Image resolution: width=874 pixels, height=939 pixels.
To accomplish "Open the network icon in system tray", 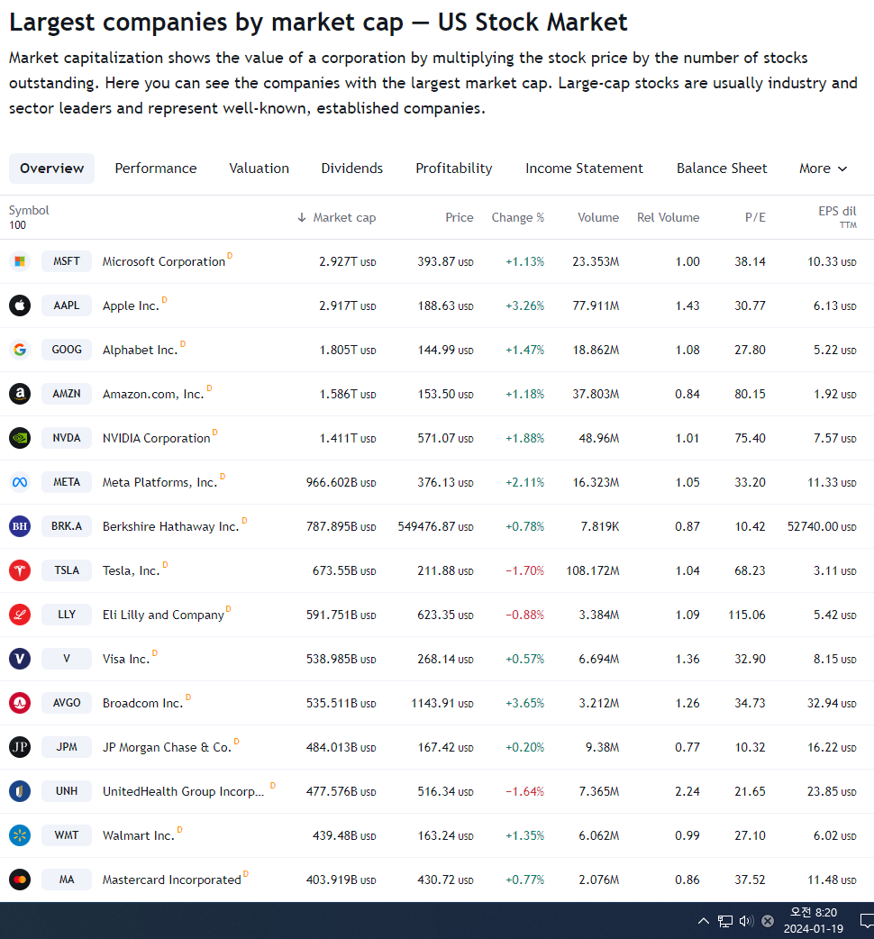I will 725,921.
